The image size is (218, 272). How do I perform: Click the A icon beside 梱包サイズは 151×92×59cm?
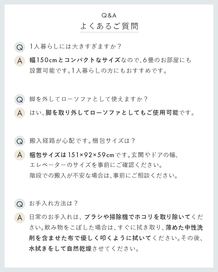coord(20,155)
